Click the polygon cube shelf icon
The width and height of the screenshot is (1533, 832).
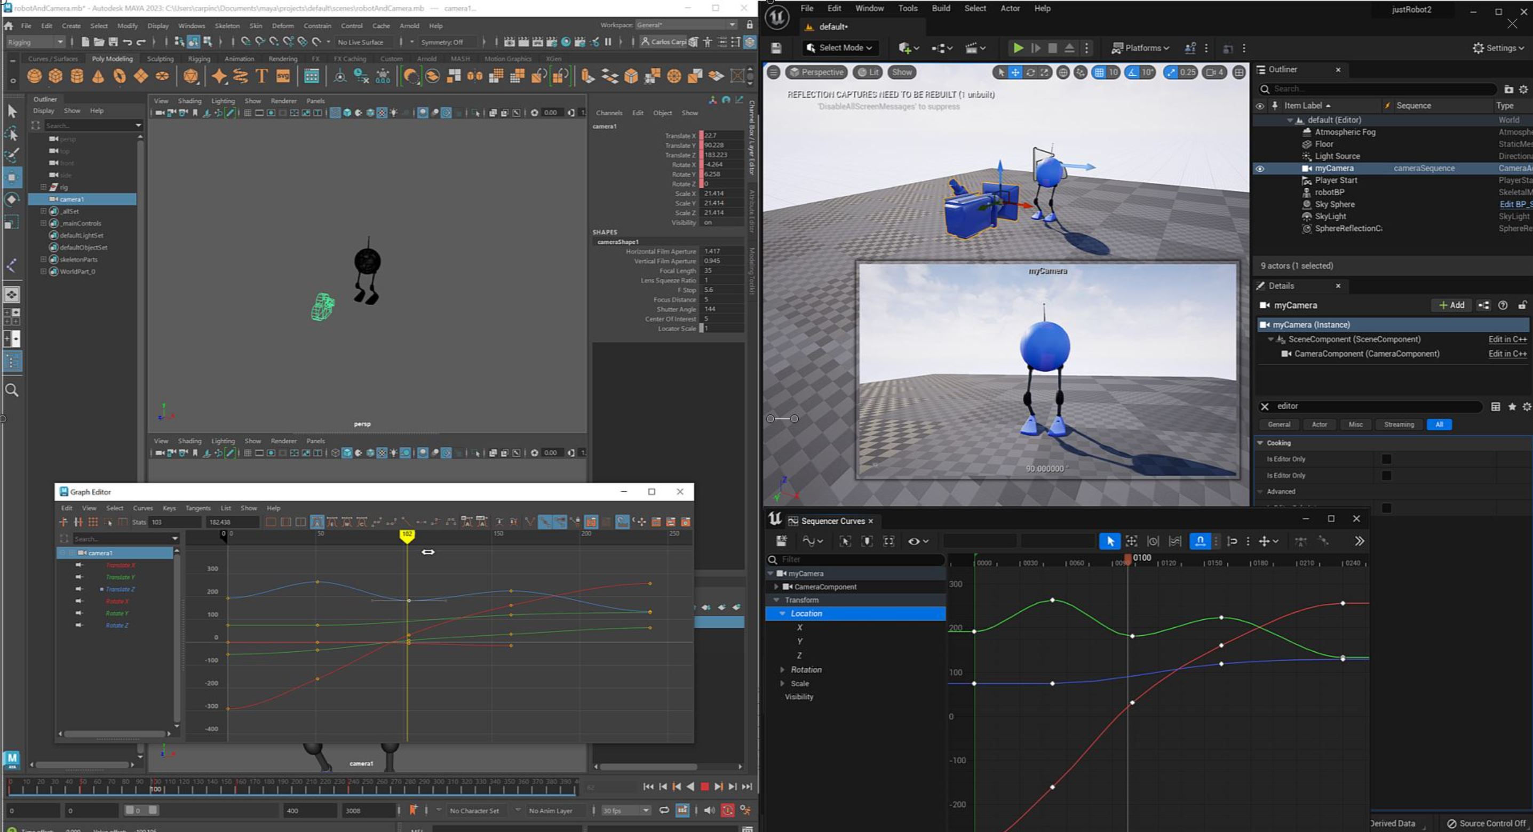coord(55,76)
